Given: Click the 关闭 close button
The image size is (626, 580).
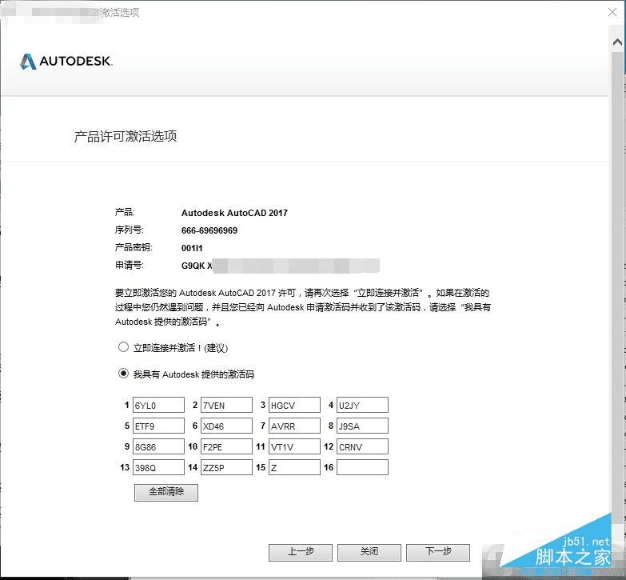Looking at the screenshot, I should click(x=369, y=553).
